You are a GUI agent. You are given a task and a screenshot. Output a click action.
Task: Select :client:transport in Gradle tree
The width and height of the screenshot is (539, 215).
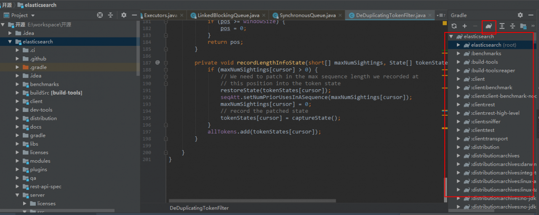(489, 138)
